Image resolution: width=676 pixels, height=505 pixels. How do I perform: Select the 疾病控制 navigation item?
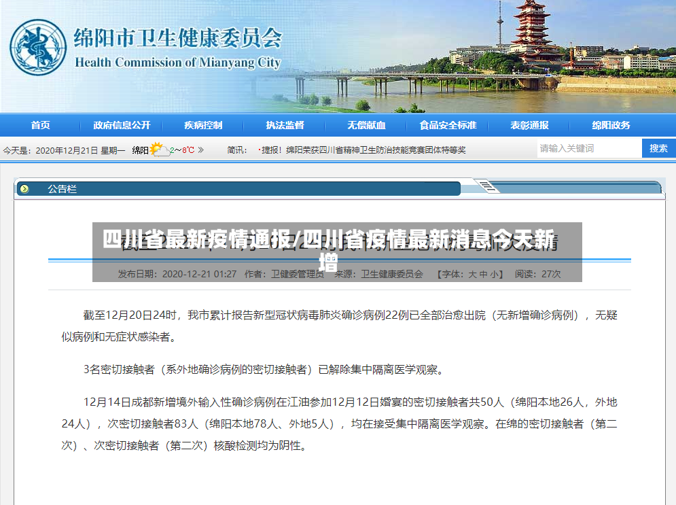tap(204, 125)
